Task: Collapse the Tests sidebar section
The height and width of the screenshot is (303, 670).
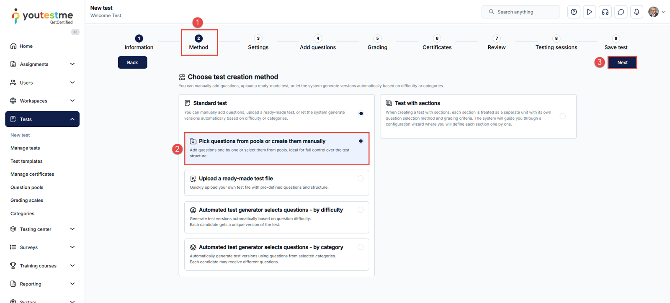Action: tap(72, 119)
